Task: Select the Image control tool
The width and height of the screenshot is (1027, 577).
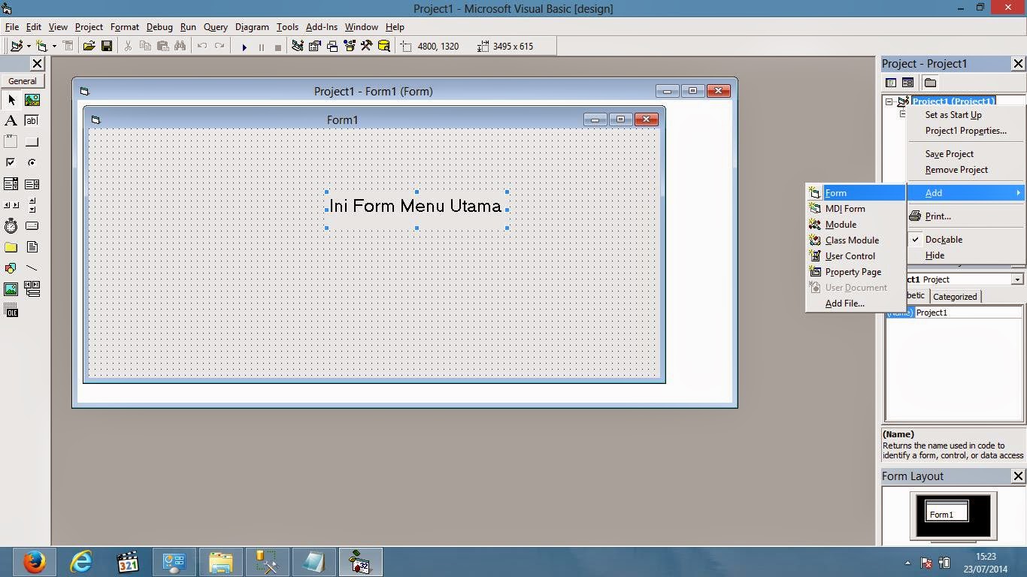Action: (x=11, y=289)
